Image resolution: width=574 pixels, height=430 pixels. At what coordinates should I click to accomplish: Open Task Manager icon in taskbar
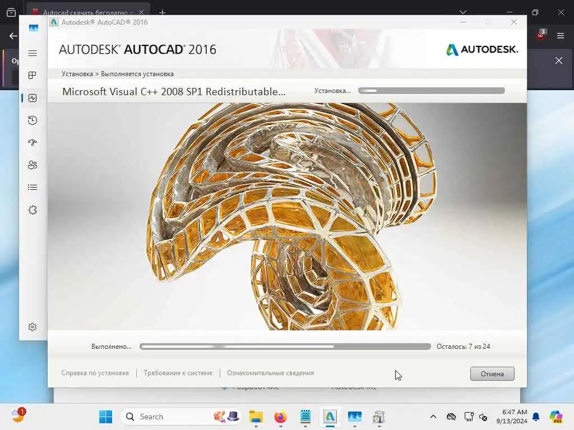point(354,417)
